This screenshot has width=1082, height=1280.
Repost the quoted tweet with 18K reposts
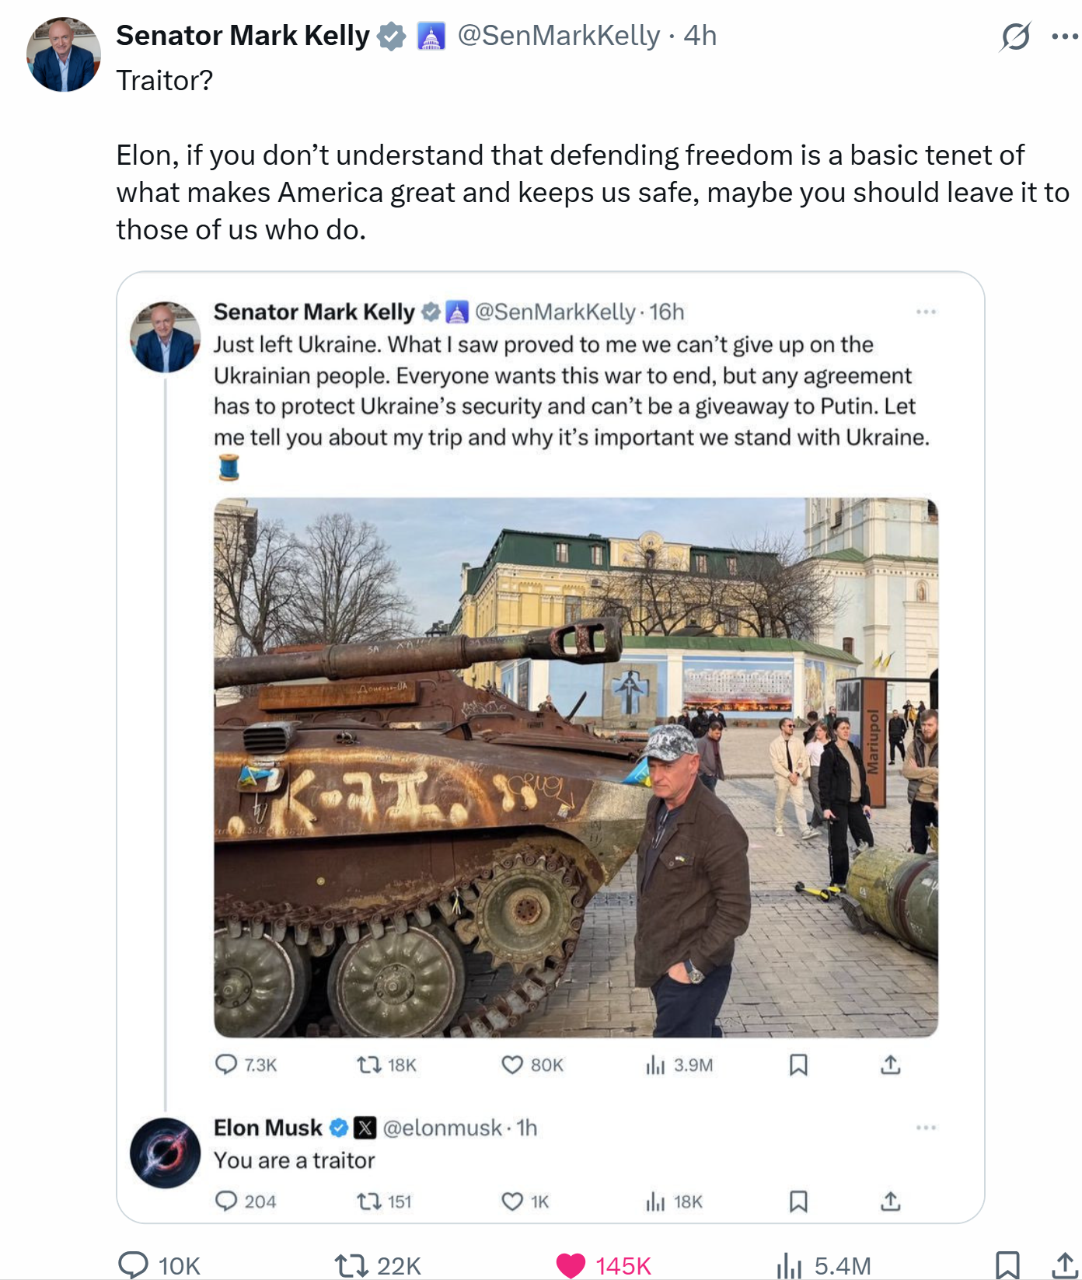click(368, 1065)
